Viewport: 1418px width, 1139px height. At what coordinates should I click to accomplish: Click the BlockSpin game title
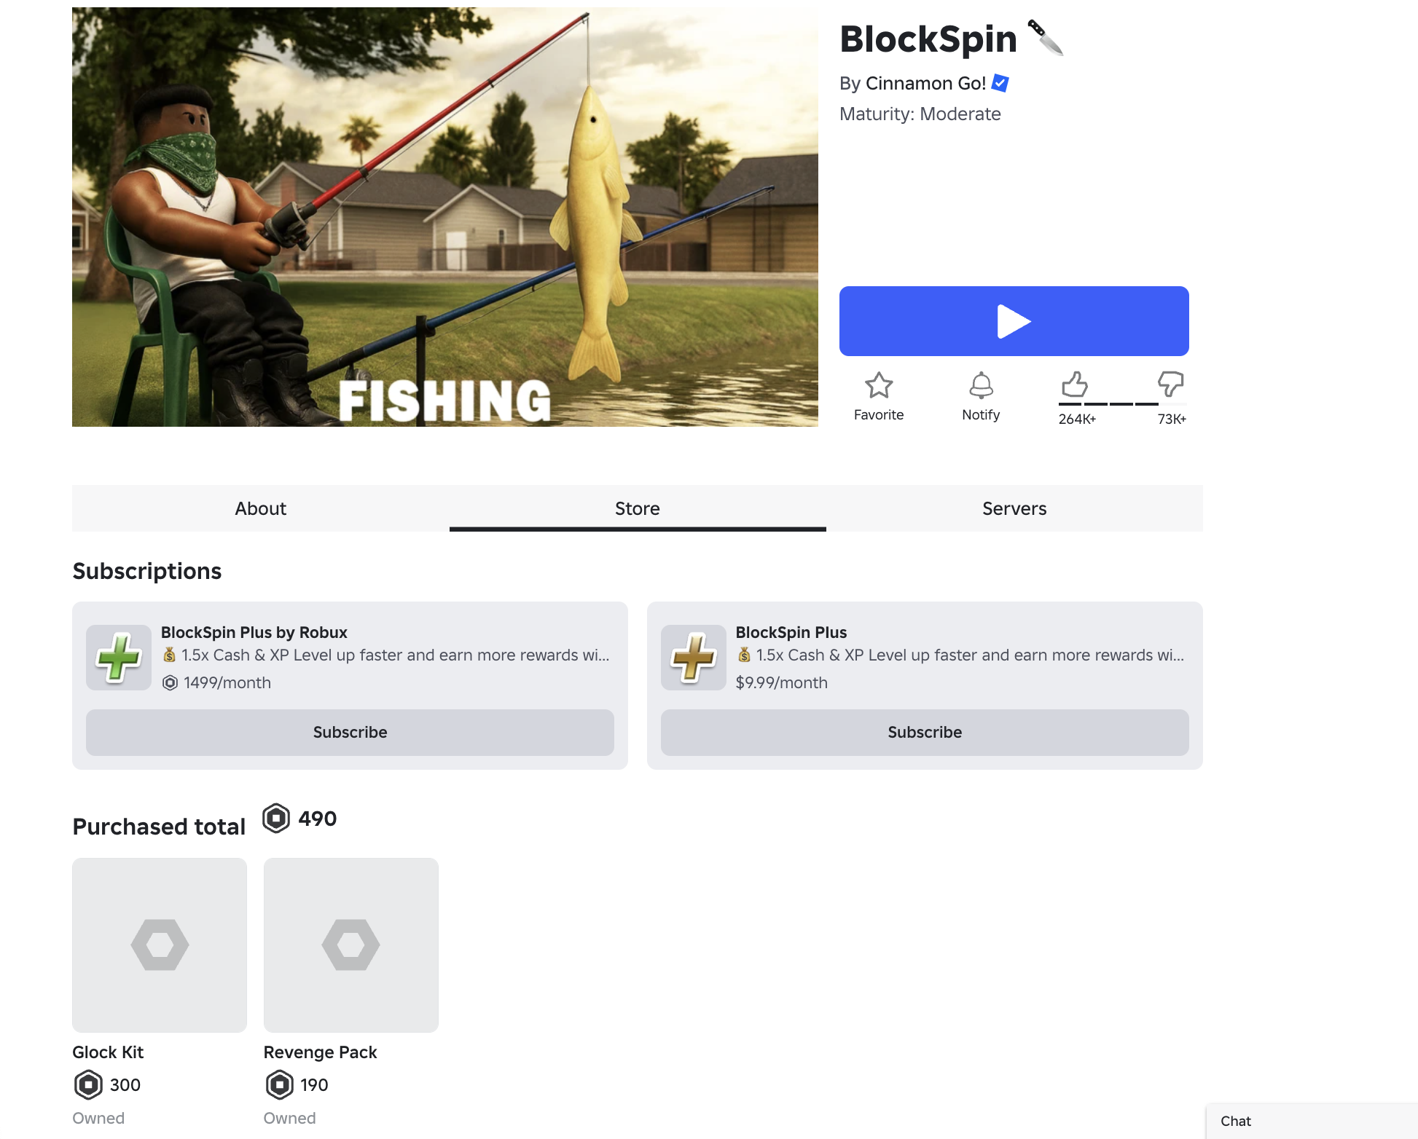(x=928, y=39)
